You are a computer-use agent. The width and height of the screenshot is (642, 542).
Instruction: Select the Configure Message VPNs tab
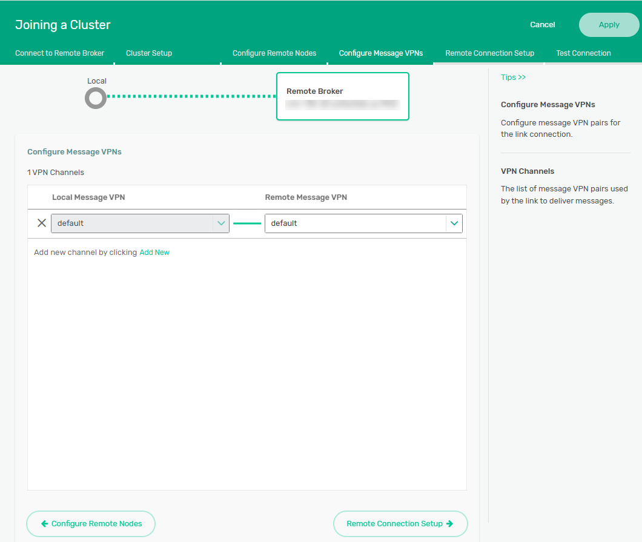pos(381,53)
